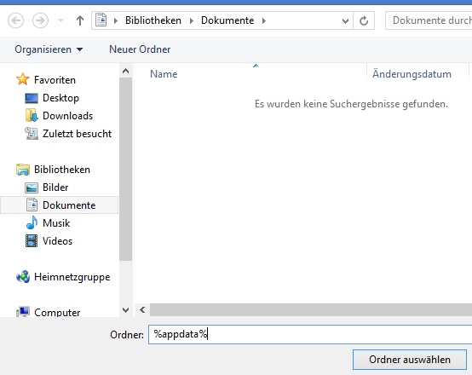Click the Forward navigation arrow
Image resolution: width=472 pixels, height=375 pixels.
40,20
